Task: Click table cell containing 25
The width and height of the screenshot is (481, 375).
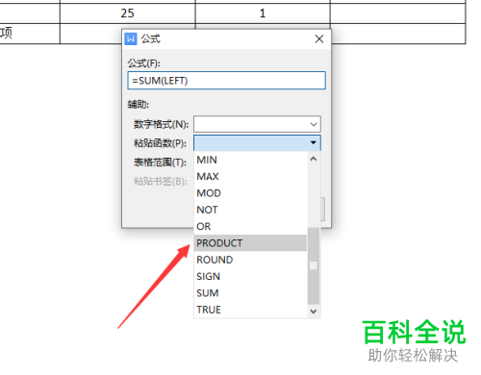Action: coord(128,13)
